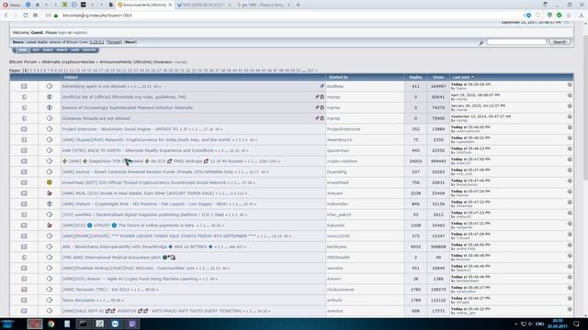The image size is (588, 330).
Task: Open the HOME forum menu tab
Action: pyautogui.click(x=22, y=50)
